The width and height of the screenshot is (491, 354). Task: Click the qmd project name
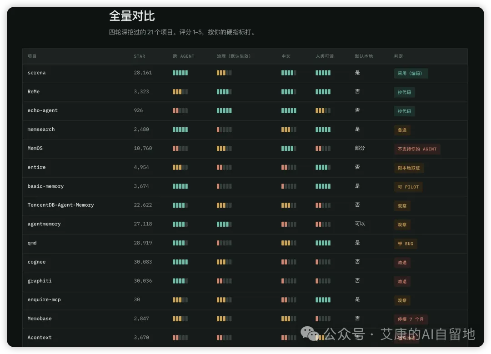click(x=32, y=243)
